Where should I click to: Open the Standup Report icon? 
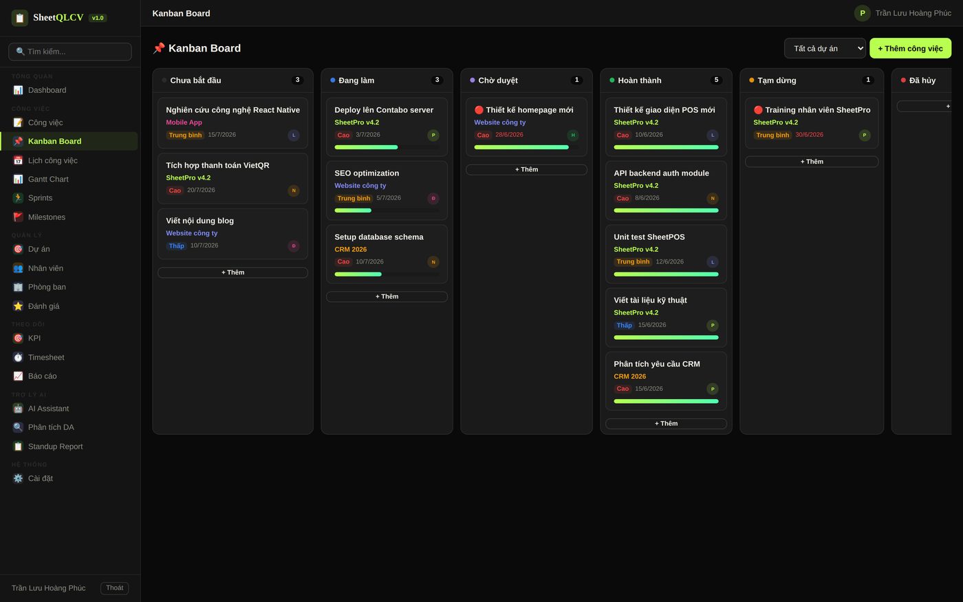18,447
